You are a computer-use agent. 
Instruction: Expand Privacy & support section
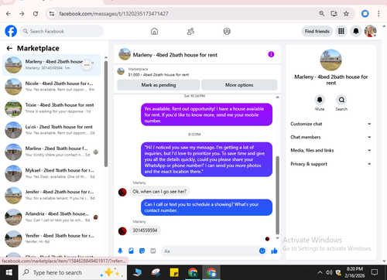pos(330,164)
